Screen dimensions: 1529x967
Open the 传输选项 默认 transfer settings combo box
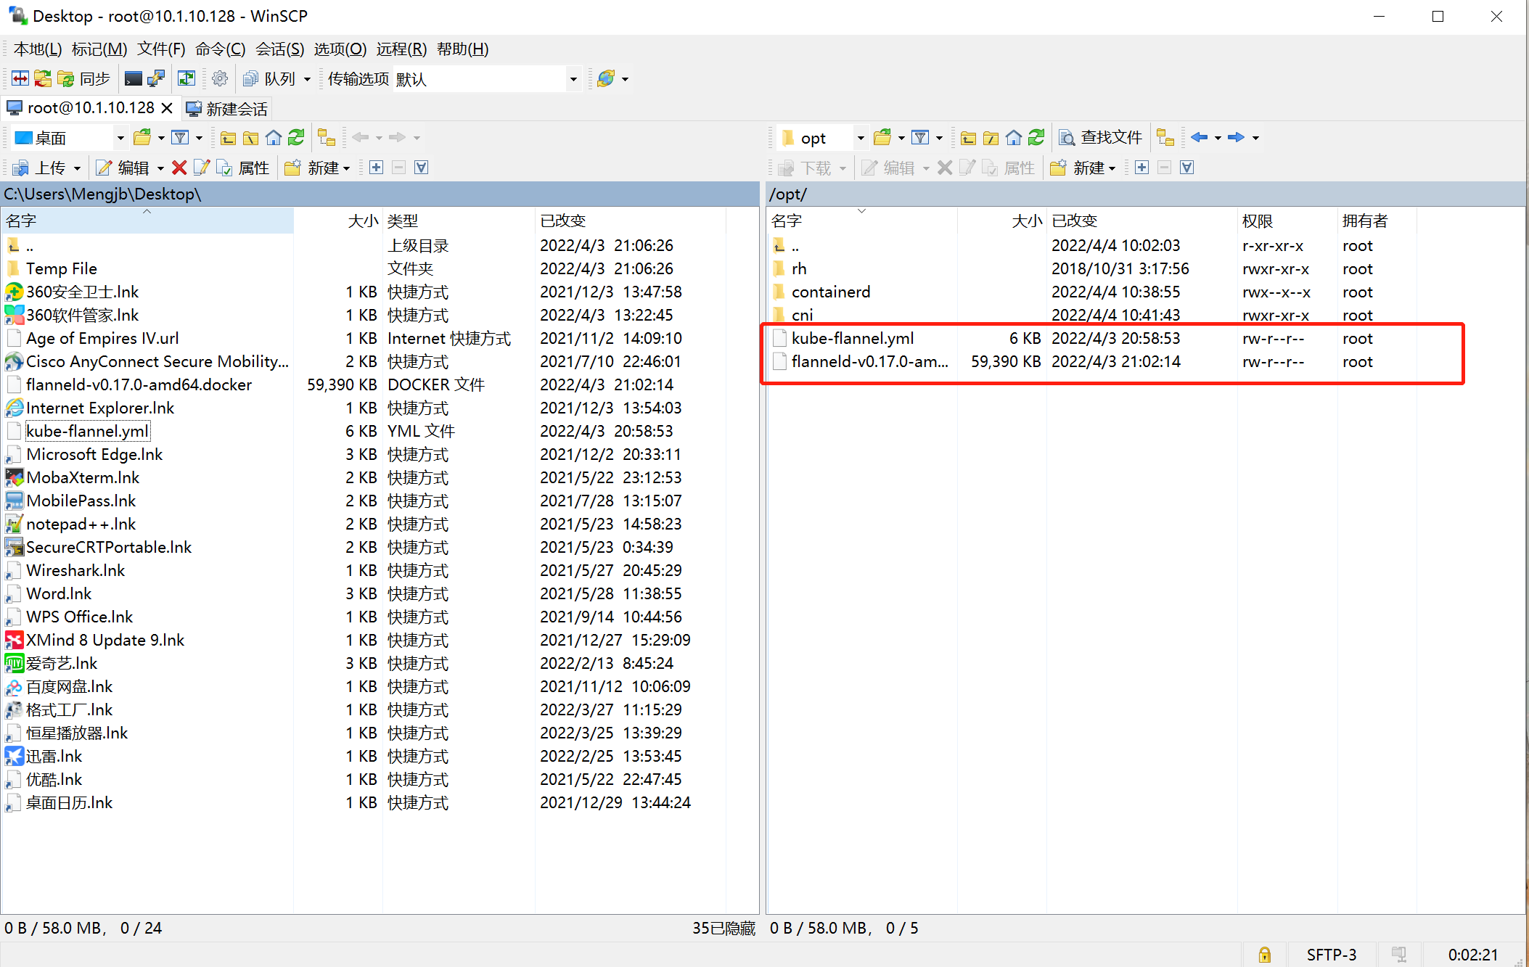click(x=486, y=78)
